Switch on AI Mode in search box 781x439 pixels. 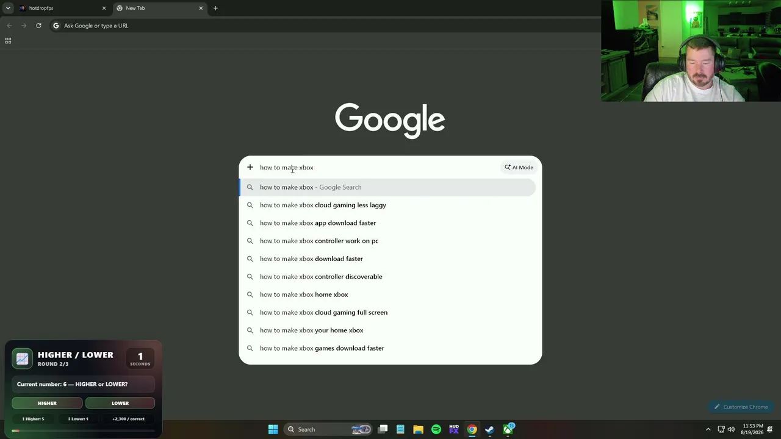(519, 168)
